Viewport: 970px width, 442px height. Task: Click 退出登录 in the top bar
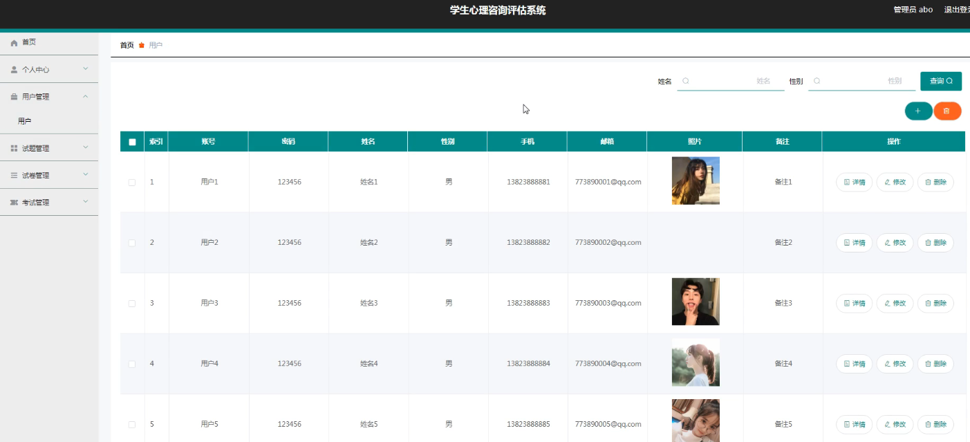click(957, 10)
